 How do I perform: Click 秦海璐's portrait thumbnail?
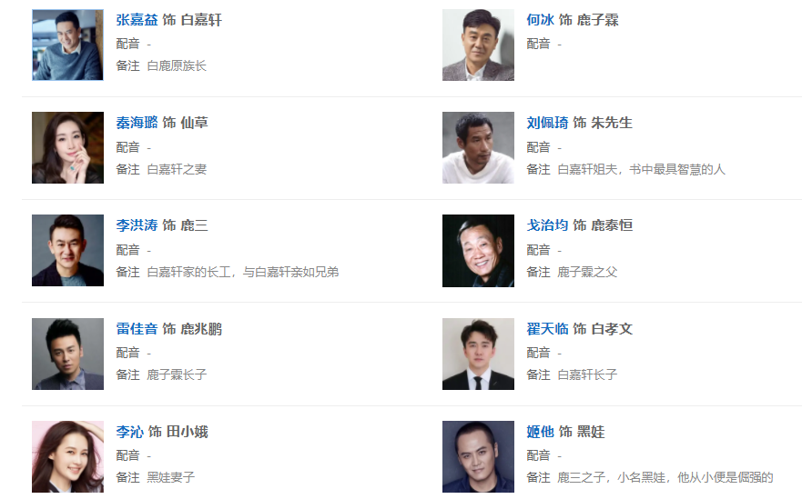(68, 148)
